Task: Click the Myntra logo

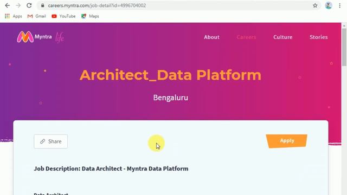Action: click(34, 37)
